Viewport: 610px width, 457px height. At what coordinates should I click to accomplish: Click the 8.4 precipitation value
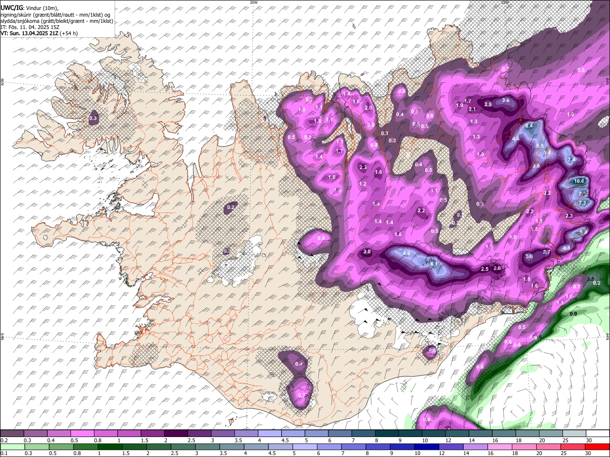tap(529, 126)
